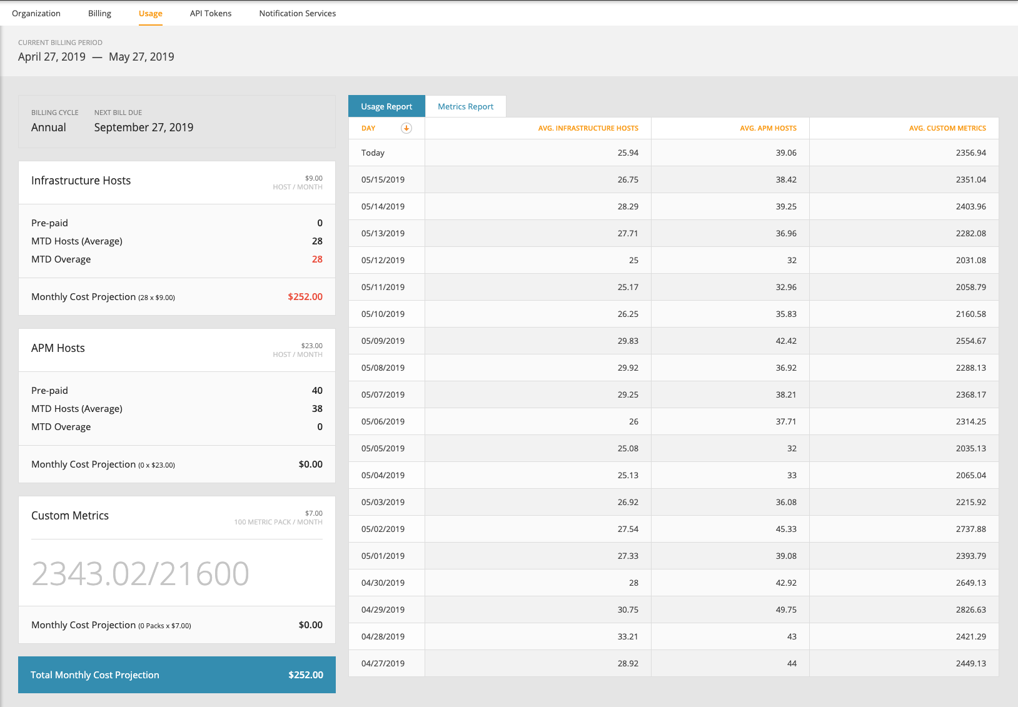Open the Organization tab
Image resolution: width=1018 pixels, height=707 pixels.
(36, 13)
